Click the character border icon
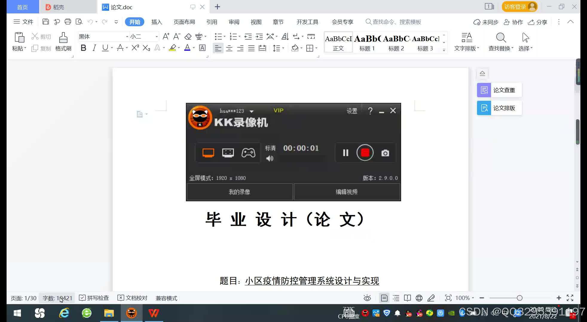 pyautogui.click(x=202, y=48)
